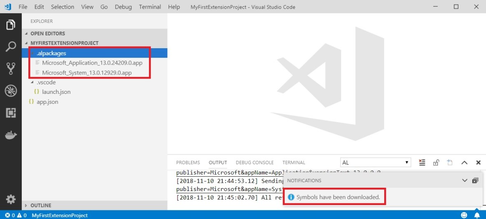The image size is (486, 219).
Task: Click the notifications bell in status bar
Action: [477, 215]
